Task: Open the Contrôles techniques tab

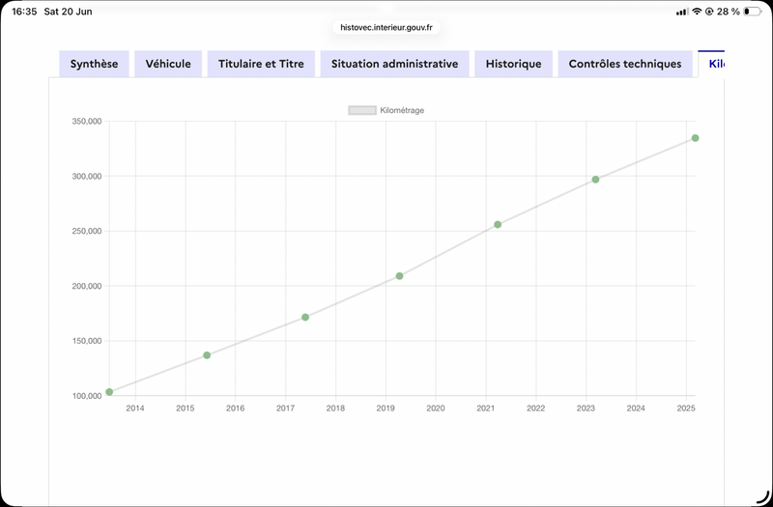Action: 625,64
